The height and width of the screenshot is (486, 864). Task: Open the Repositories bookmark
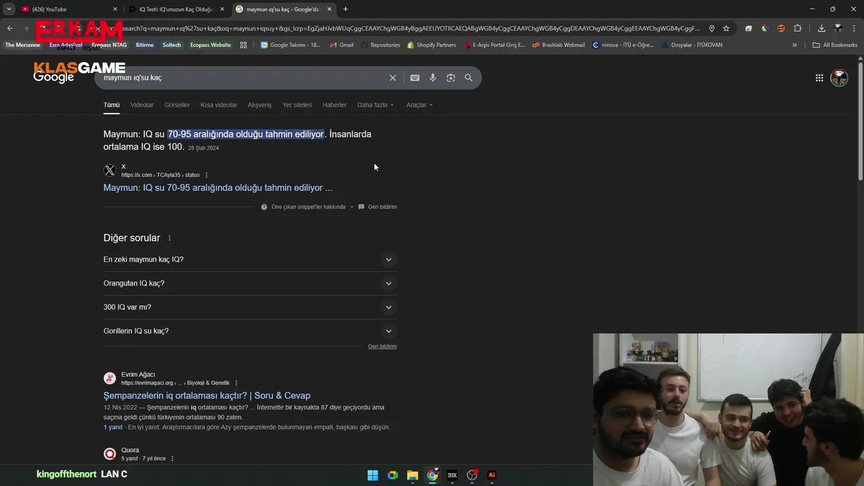tap(381, 45)
